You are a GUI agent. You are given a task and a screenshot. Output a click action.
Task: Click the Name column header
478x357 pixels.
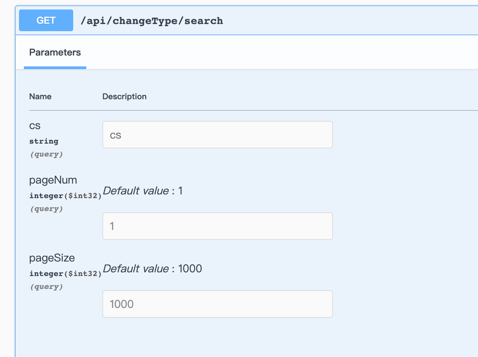pos(40,96)
